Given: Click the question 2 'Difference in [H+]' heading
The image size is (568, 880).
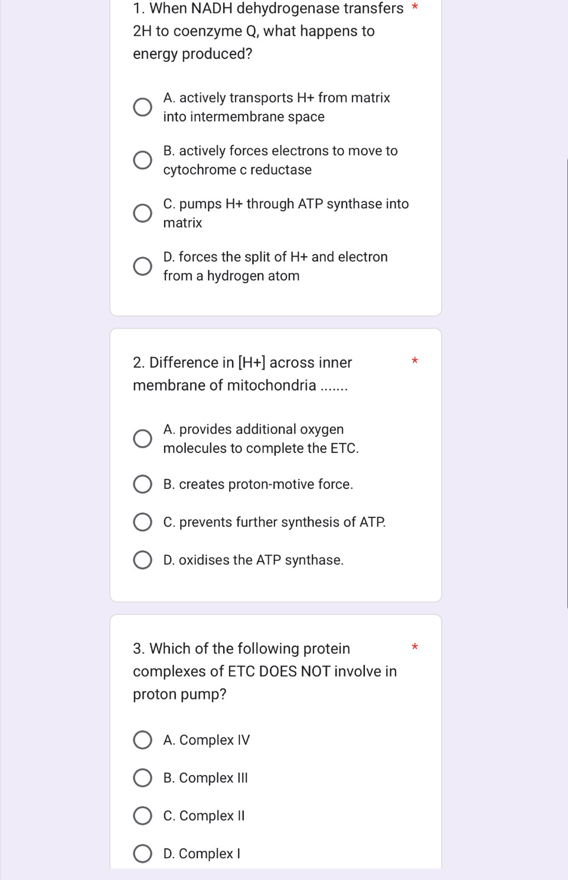Looking at the screenshot, I should 242,373.
